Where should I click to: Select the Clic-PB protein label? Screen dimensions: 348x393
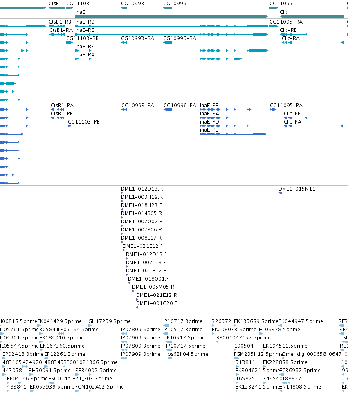pos(292,114)
